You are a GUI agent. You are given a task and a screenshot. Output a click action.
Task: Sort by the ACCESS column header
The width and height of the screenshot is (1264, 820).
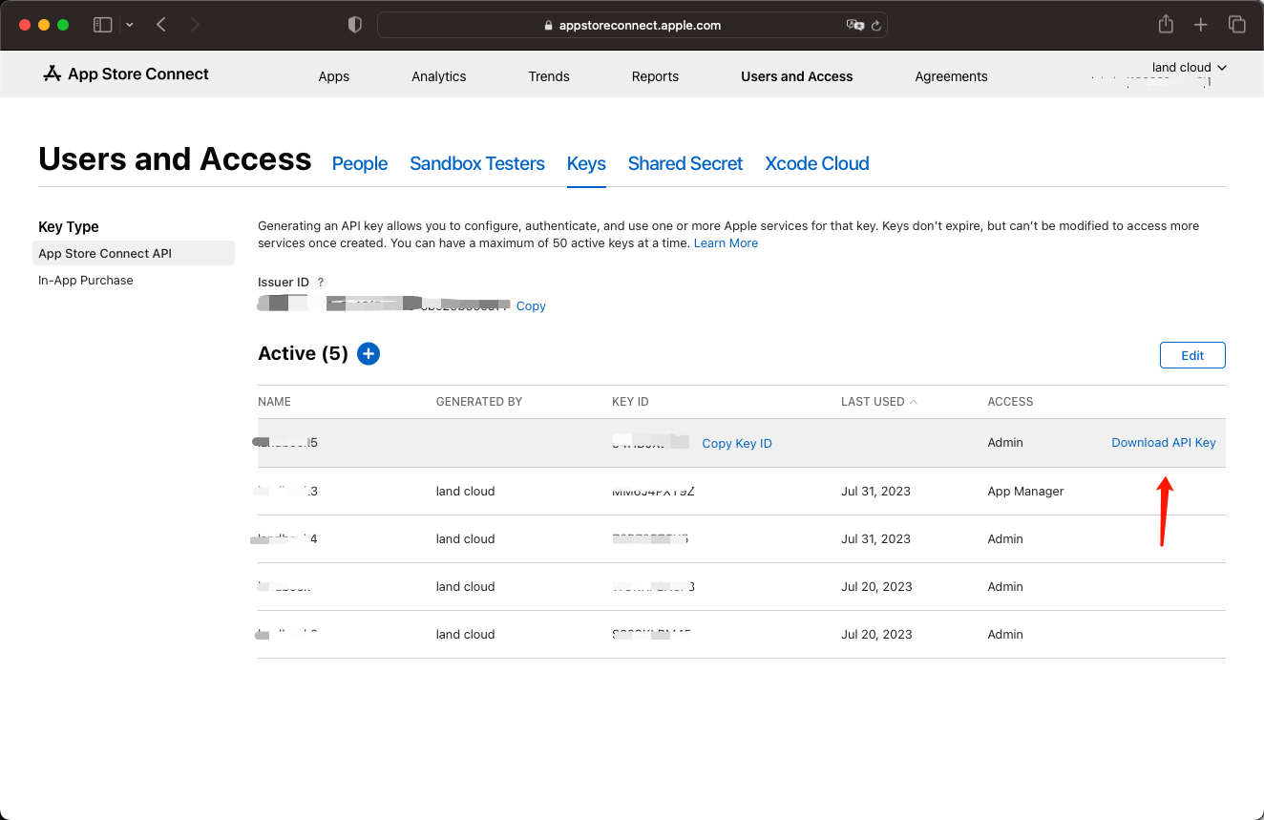tap(1010, 402)
